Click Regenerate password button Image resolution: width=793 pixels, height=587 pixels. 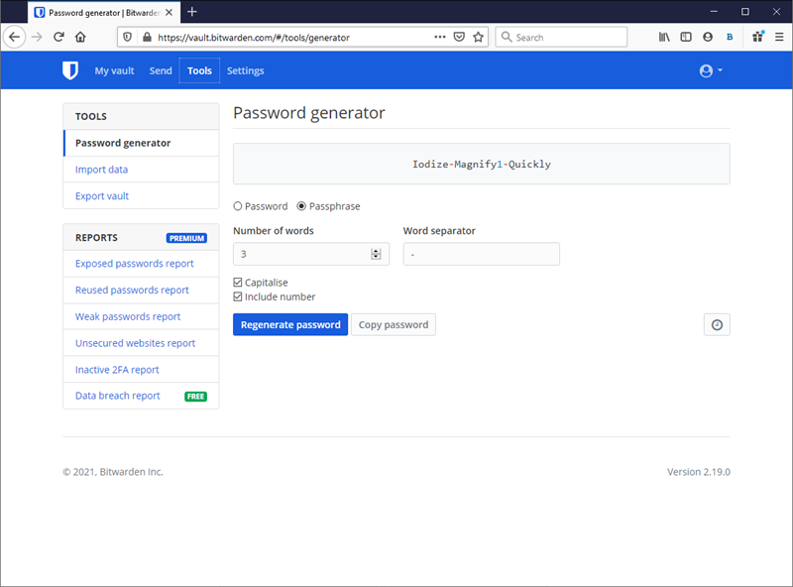coord(290,324)
